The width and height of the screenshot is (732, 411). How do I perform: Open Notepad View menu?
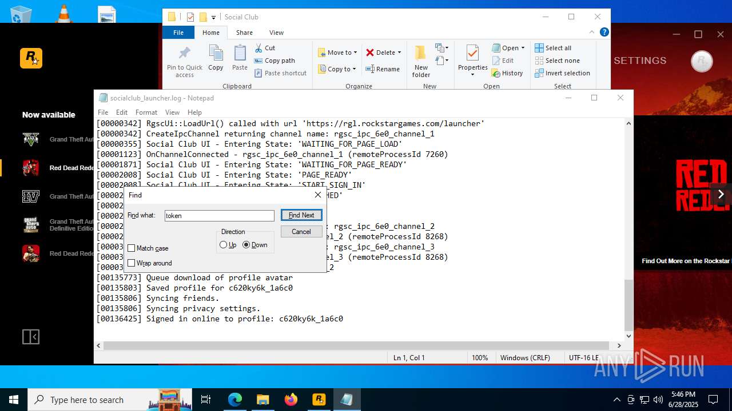172,112
